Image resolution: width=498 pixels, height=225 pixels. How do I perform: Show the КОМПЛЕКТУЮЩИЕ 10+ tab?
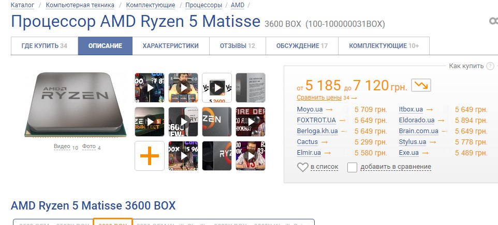[384, 46]
